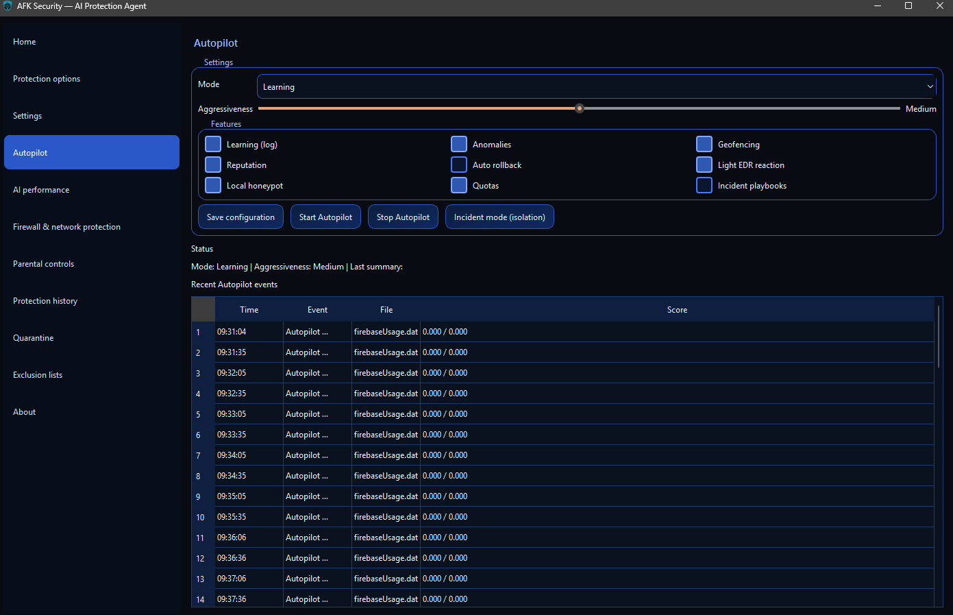This screenshot has height=615, width=953.
Task: Enable the Learning (log) feature
Action: click(x=212, y=144)
